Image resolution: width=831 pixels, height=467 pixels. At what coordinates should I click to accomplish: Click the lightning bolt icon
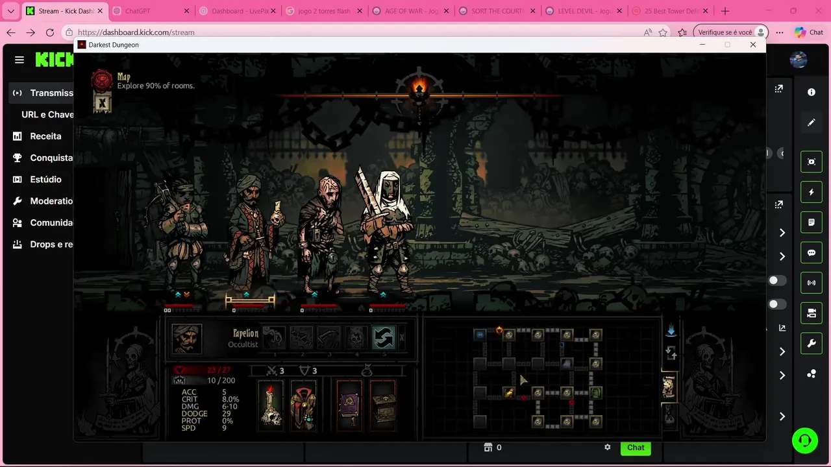[x=812, y=192]
